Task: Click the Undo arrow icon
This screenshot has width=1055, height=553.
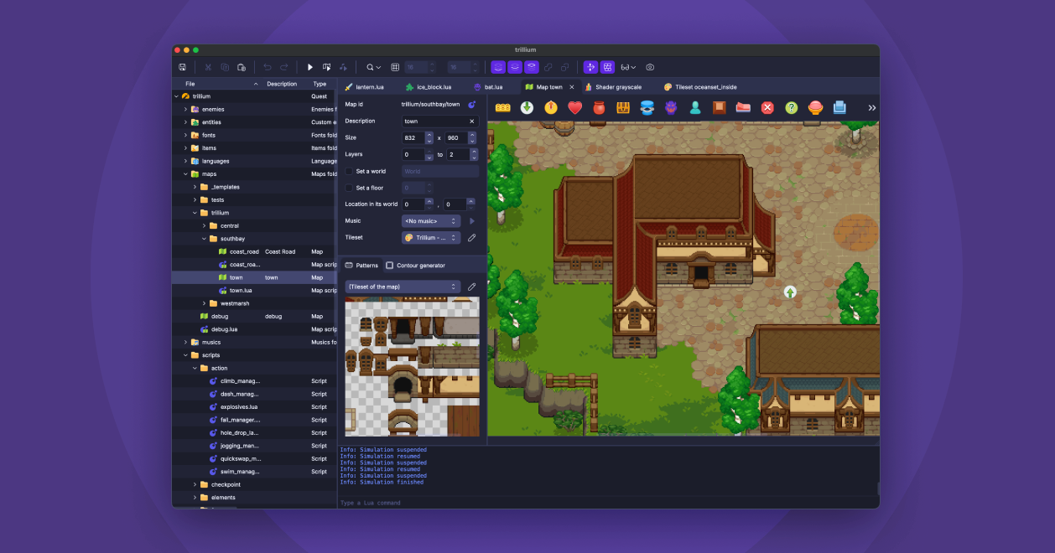Action: tap(268, 67)
